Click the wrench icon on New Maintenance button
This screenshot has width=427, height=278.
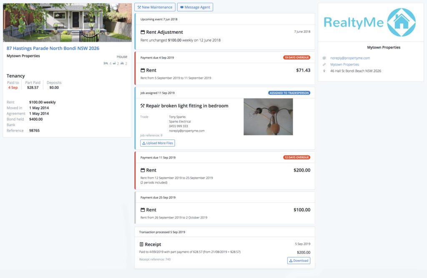click(139, 7)
